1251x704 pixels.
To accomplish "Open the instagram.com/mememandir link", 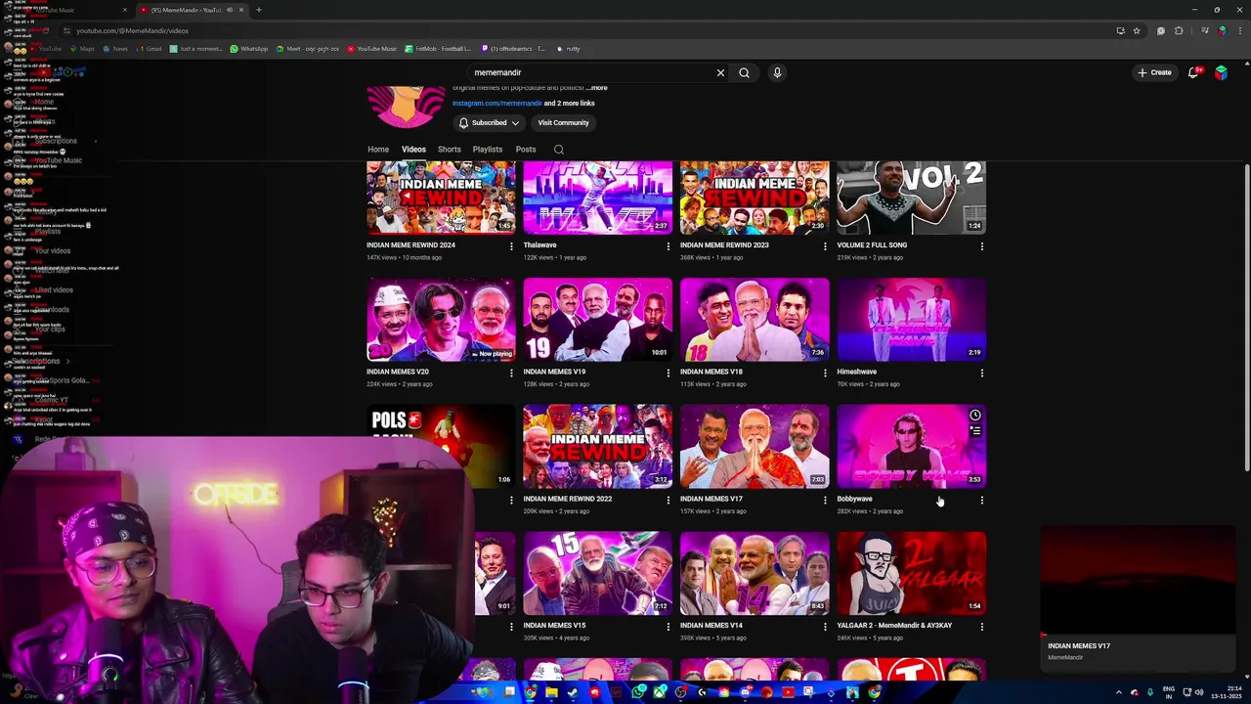I will pos(497,103).
